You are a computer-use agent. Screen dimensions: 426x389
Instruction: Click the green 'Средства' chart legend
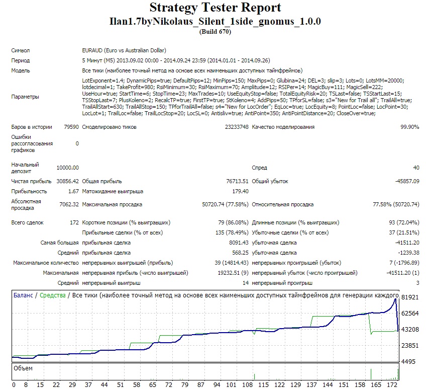[x=52, y=295]
